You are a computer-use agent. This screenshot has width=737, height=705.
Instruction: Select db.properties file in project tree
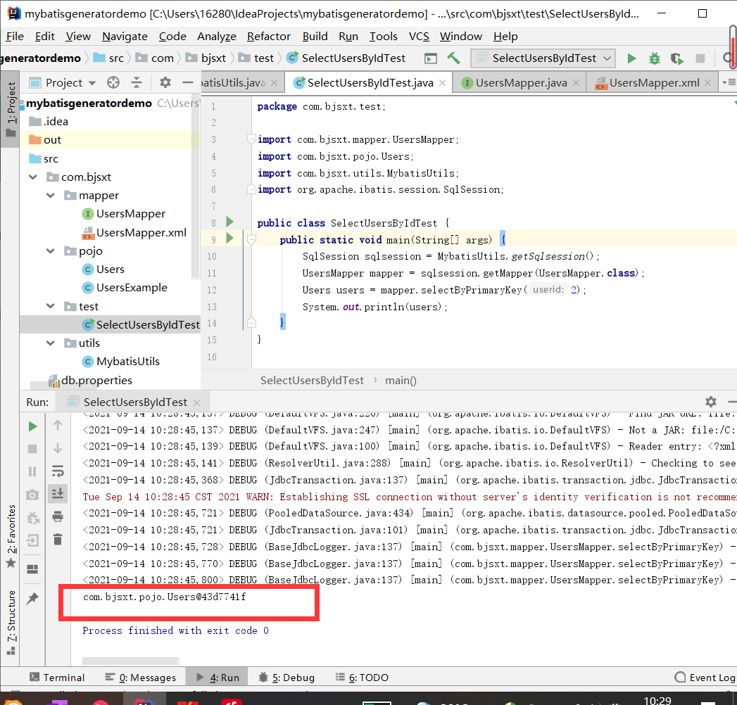point(90,380)
